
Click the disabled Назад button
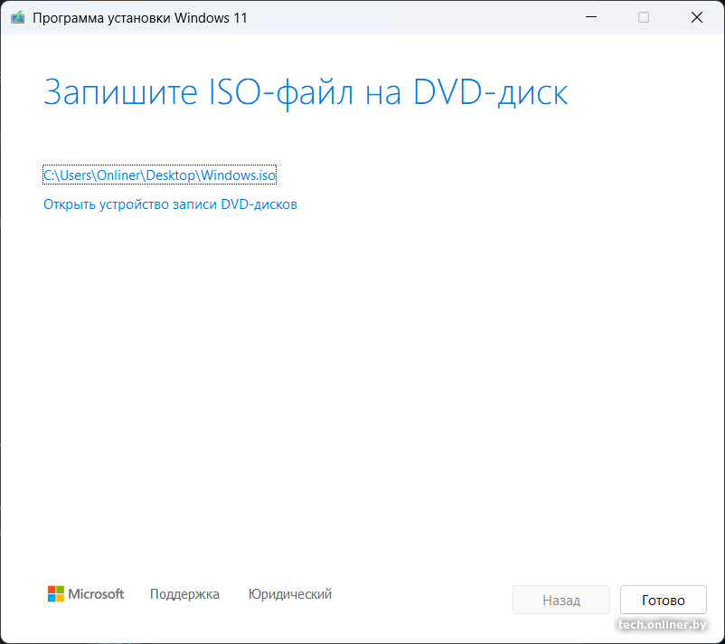560,600
